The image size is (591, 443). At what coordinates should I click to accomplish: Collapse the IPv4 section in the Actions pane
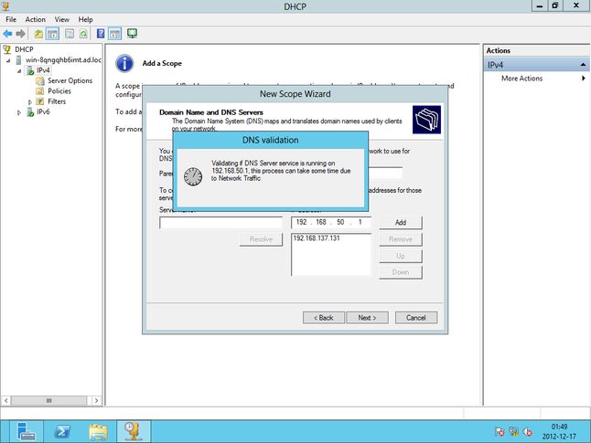583,65
